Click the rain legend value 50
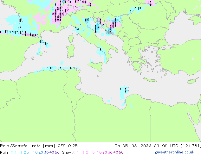Image resolution: width=201 pixels, height=155 pixels. tap(57, 152)
